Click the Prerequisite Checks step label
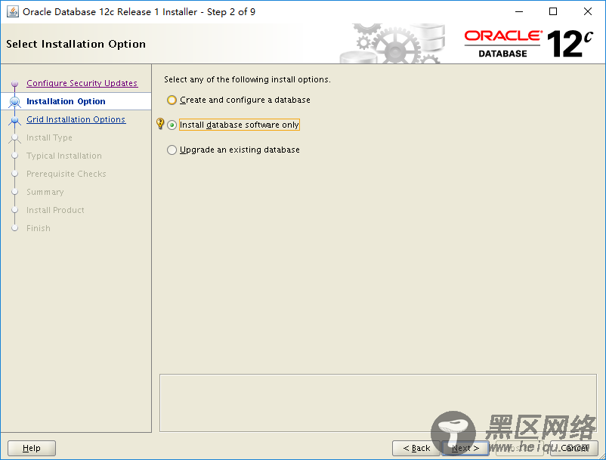The image size is (606, 460). [66, 174]
